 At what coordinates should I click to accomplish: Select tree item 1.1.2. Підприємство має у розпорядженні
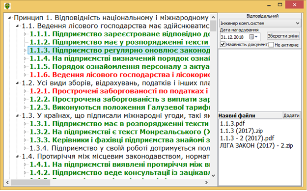click(119, 42)
